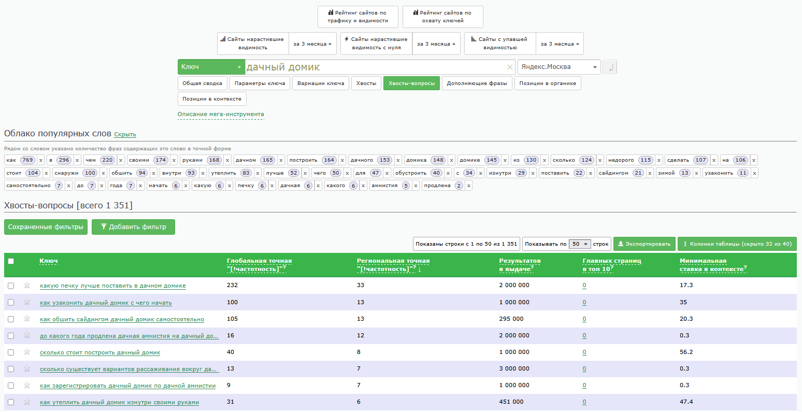Switch to the 'Хвосты' tab
802x412 pixels.
pyautogui.click(x=366, y=83)
